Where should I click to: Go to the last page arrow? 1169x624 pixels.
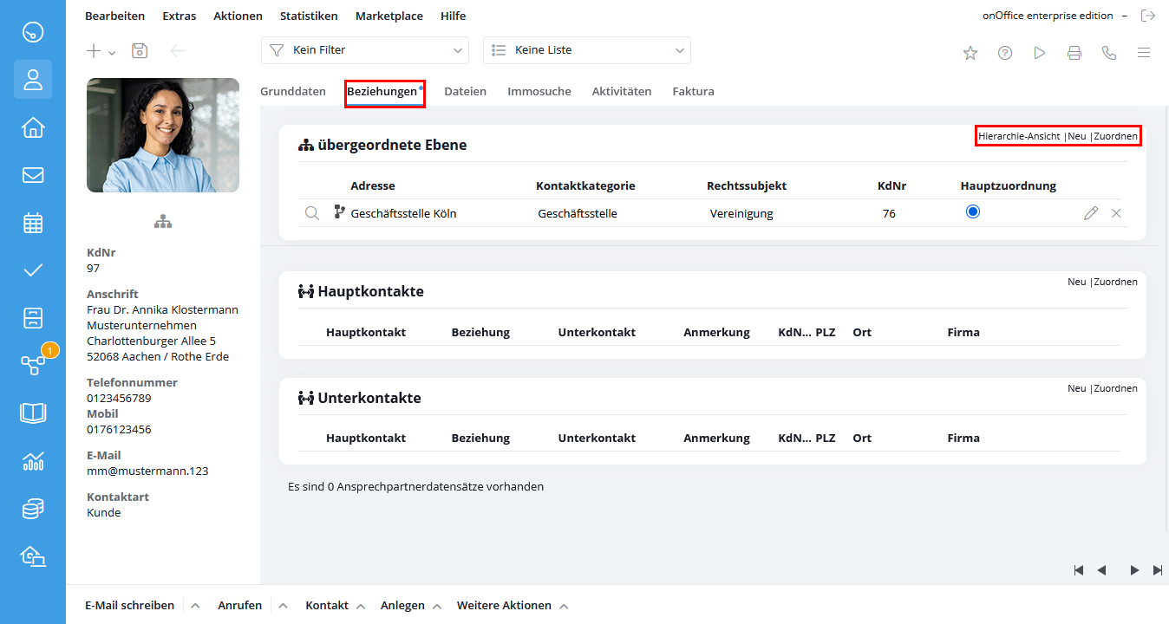(x=1158, y=570)
